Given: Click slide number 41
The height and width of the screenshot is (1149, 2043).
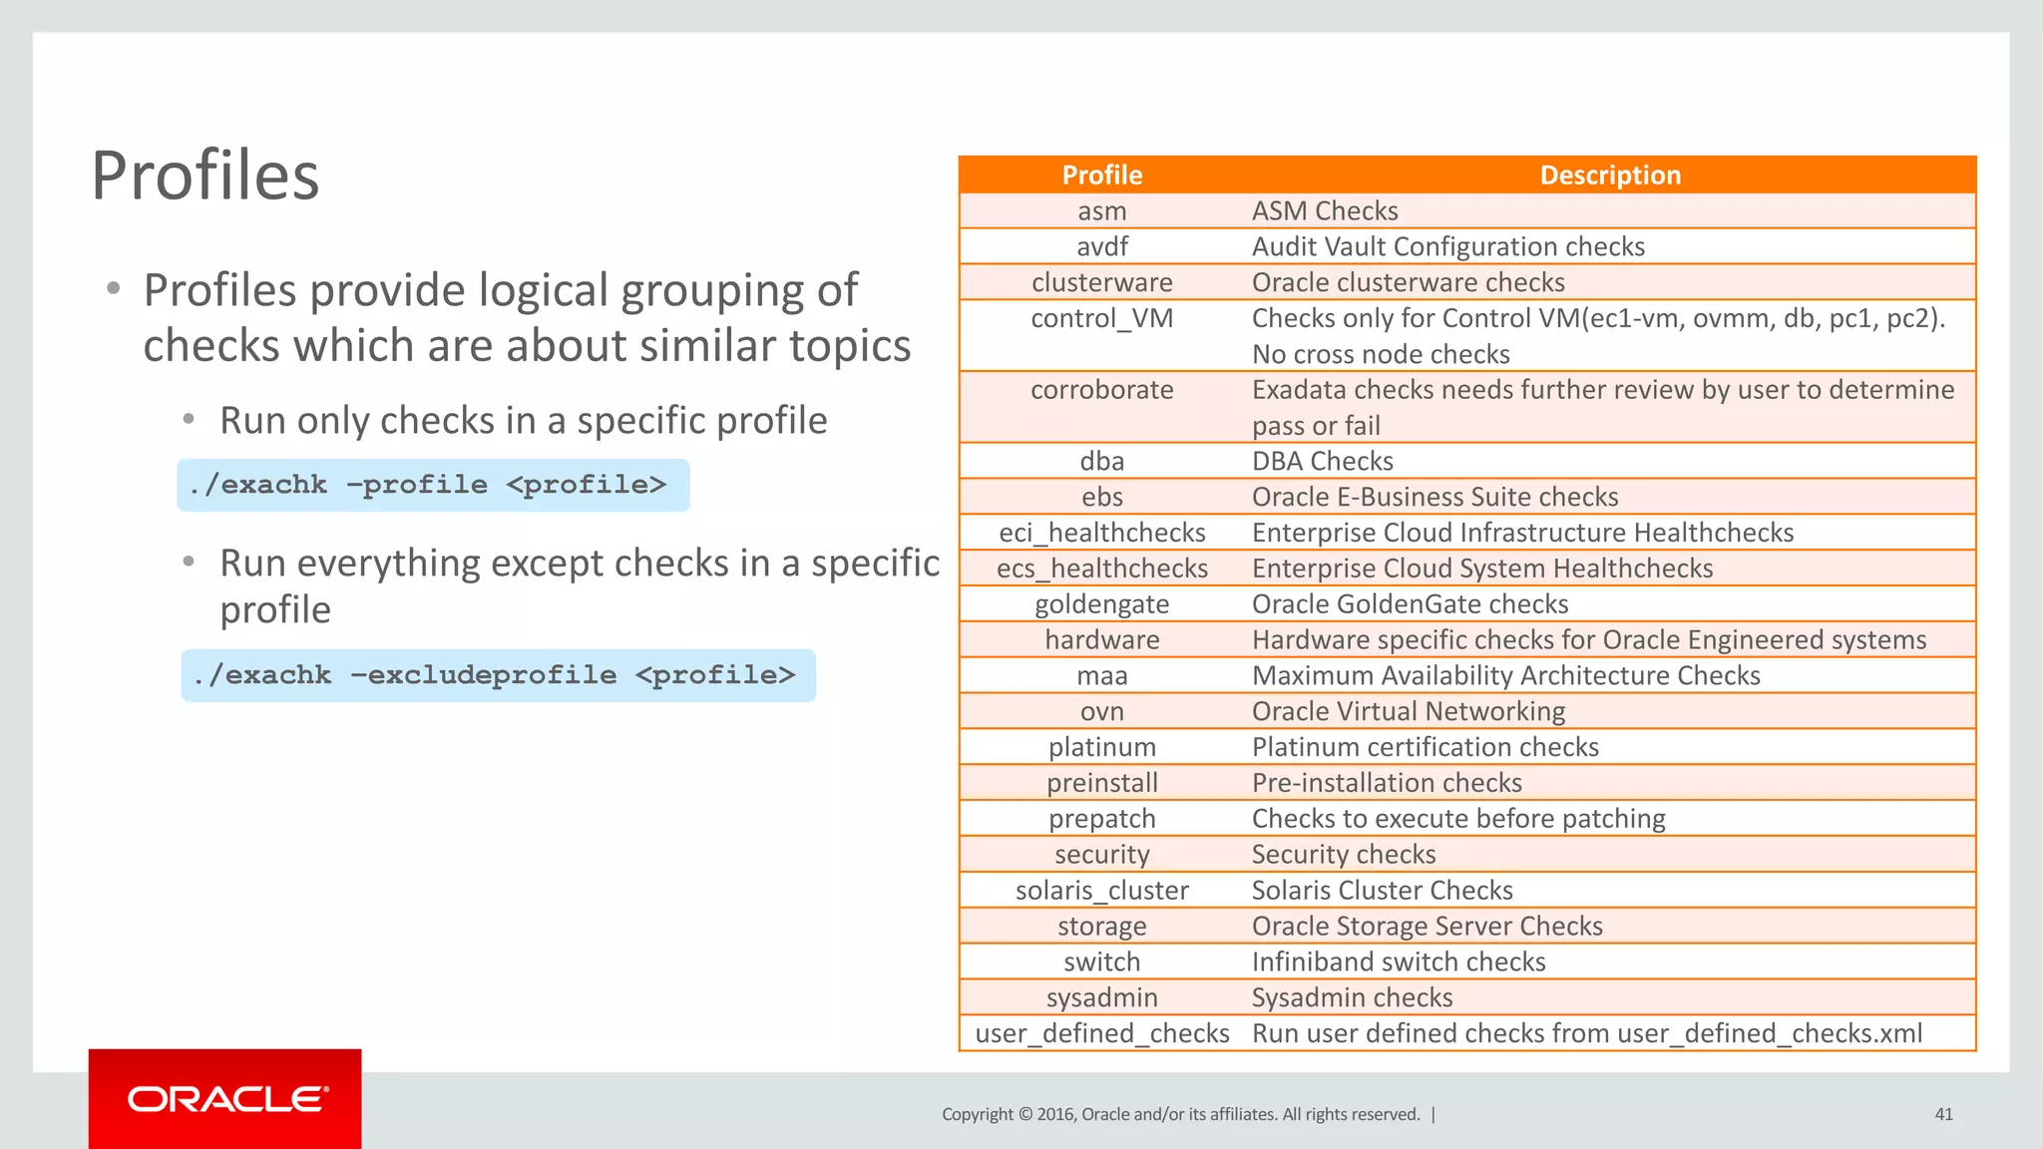Looking at the screenshot, I should [x=1944, y=1114].
